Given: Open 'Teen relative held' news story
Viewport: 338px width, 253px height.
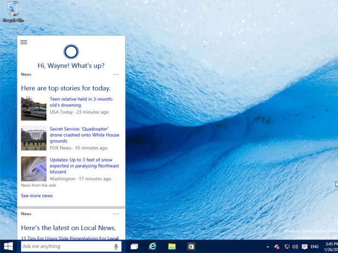Looking at the screenshot, I should (x=81, y=102).
